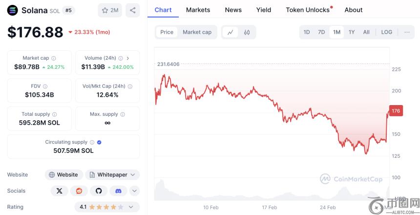Switch to the Markets tab
This screenshot has width=420, height=215.
coord(198,10)
